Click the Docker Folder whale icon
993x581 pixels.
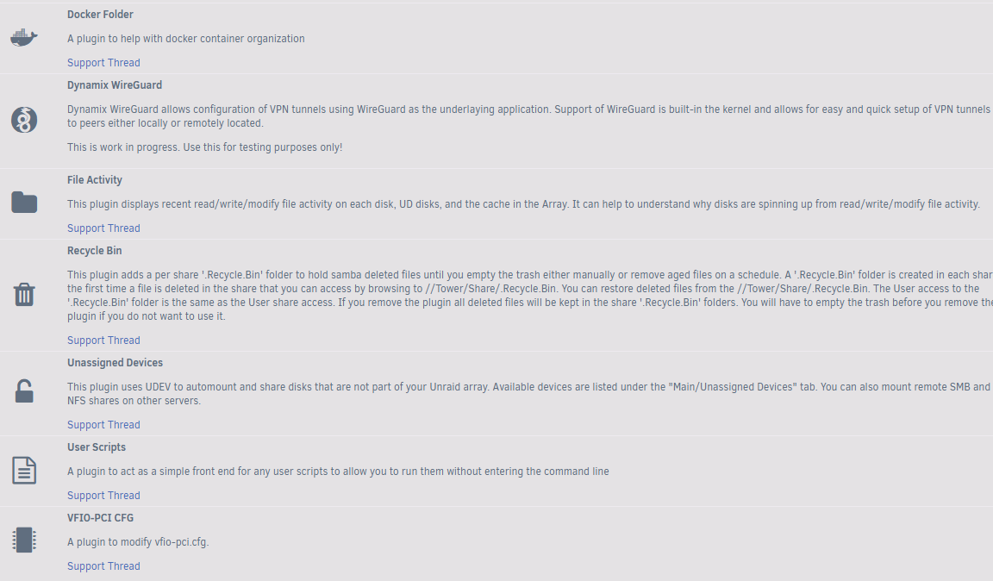(24, 38)
